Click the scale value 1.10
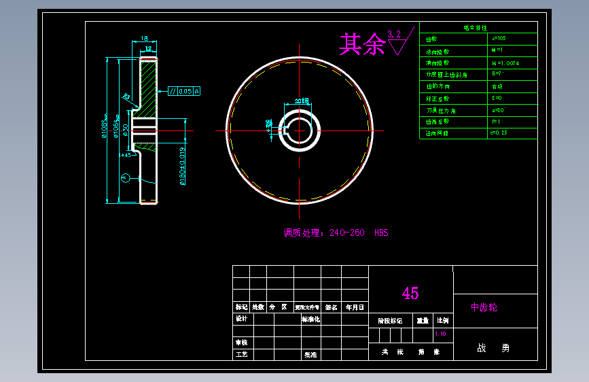589x382 pixels. point(440,334)
